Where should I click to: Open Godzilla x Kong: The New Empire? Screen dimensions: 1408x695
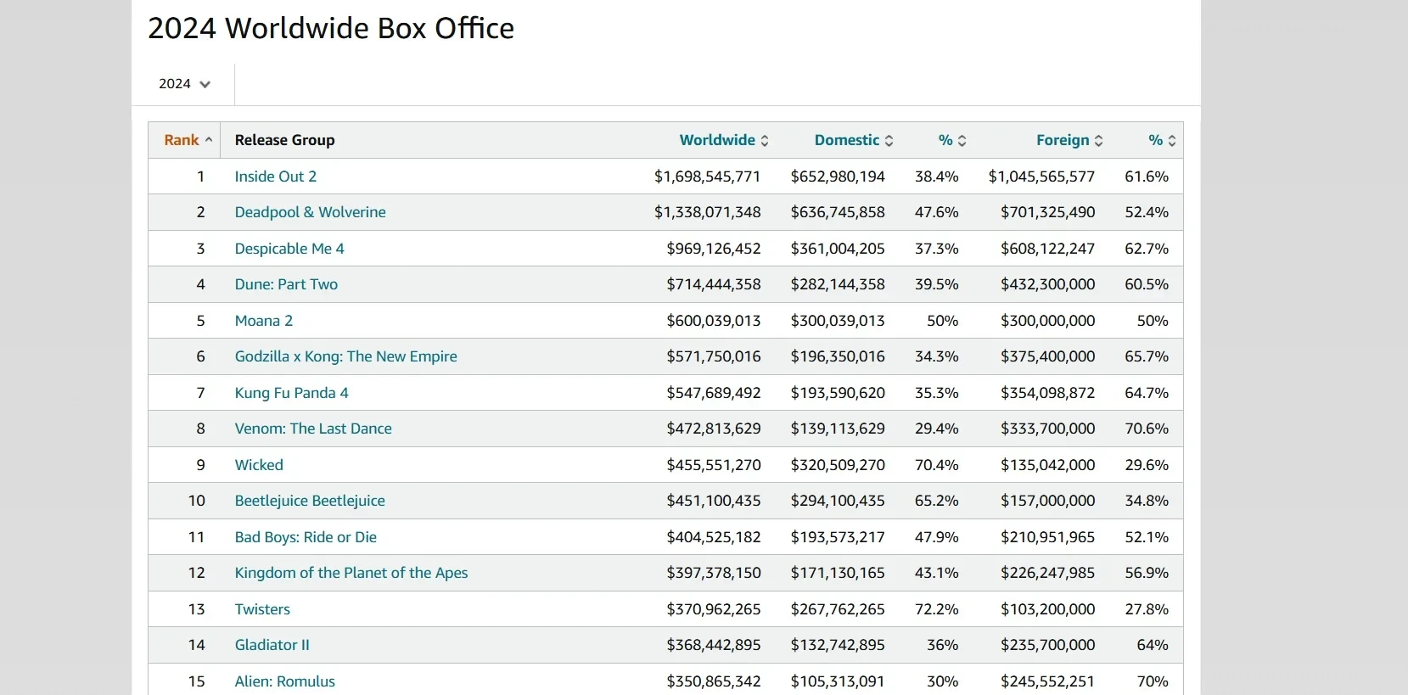click(x=345, y=356)
